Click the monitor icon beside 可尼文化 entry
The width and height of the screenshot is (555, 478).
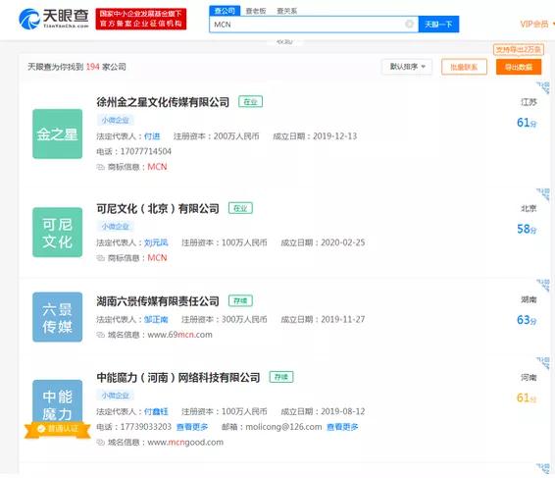[x=543, y=194]
